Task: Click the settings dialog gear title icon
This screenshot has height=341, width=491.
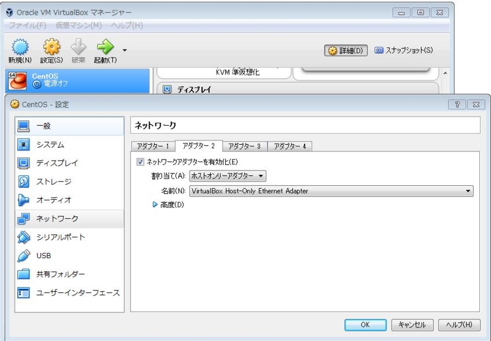Action: [14, 104]
